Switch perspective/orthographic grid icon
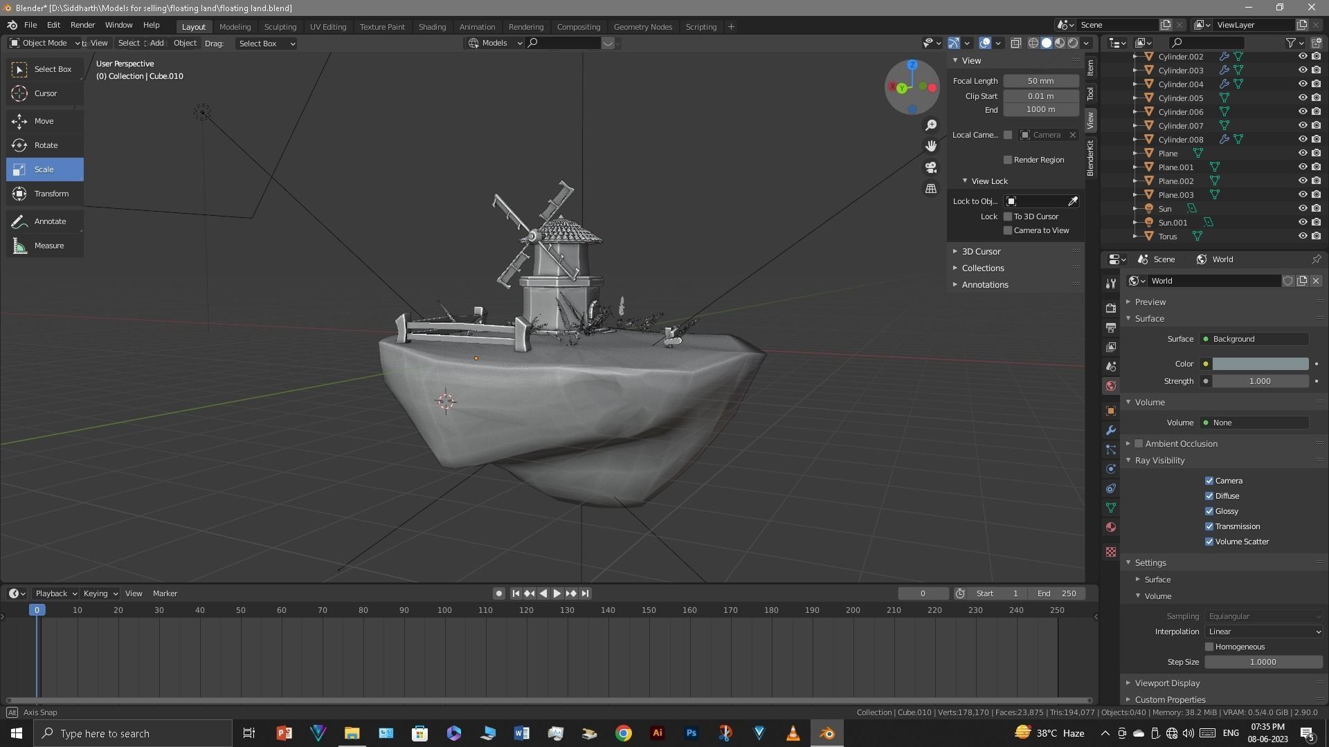1329x747 pixels. pos(931,188)
